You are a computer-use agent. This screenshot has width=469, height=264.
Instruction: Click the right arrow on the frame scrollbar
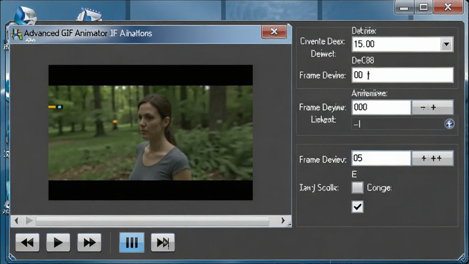(x=283, y=220)
